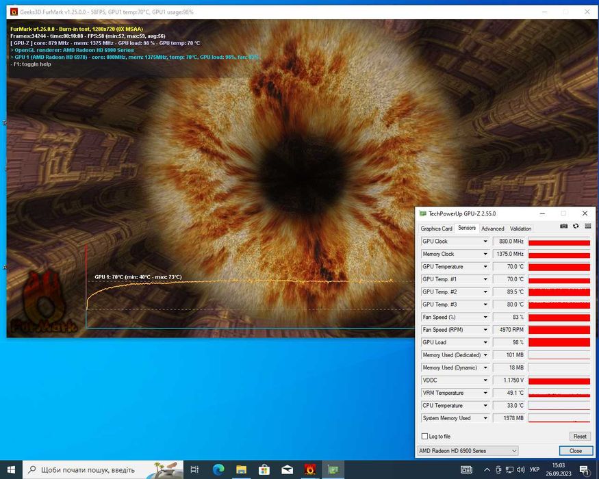599x479 pixels.
Task: Click the 4970 RPM fan speed value
Action: (509, 330)
